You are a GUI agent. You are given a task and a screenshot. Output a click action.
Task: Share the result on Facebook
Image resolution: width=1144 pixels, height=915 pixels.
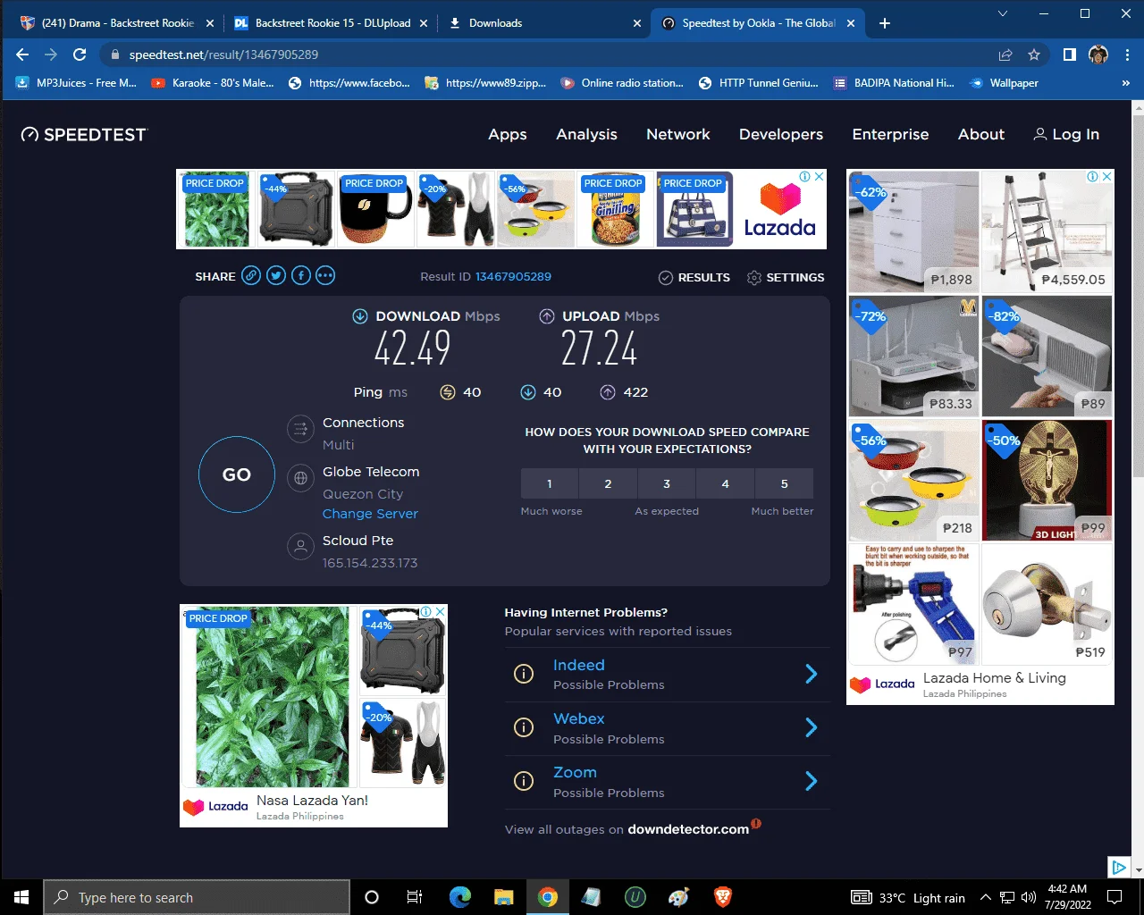301,276
